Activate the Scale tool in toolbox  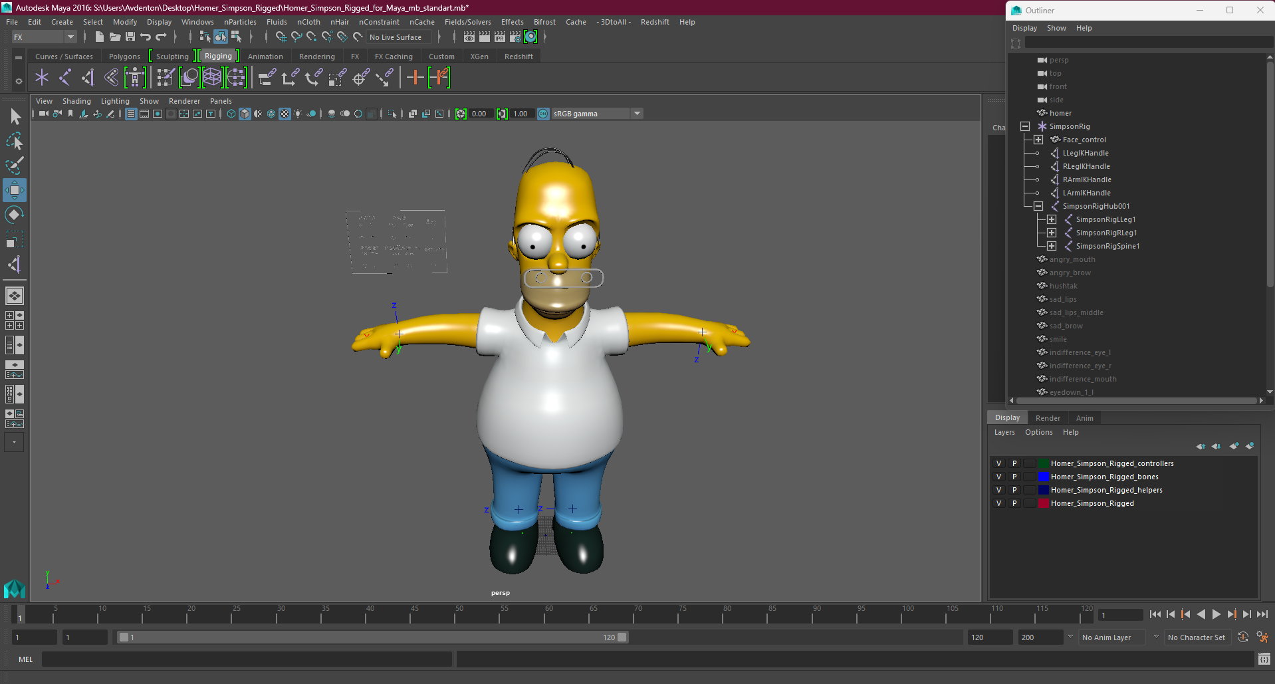tap(15, 239)
